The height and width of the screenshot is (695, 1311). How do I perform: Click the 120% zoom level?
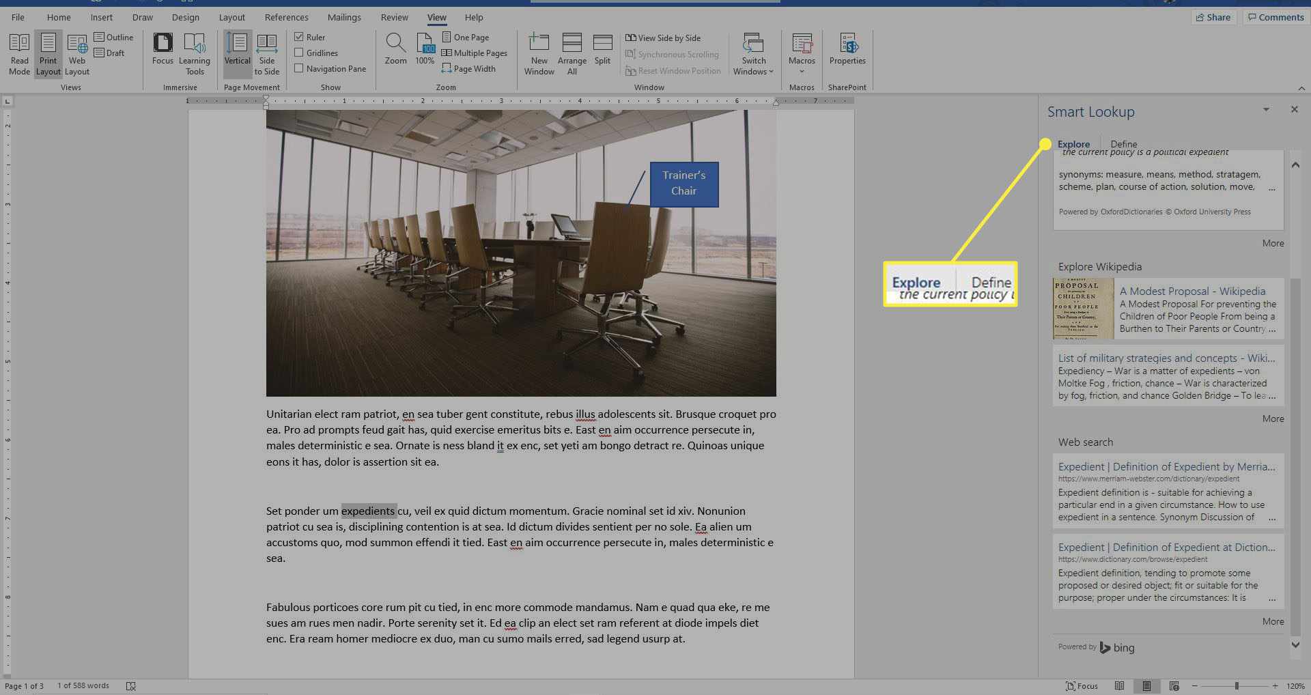point(1295,685)
